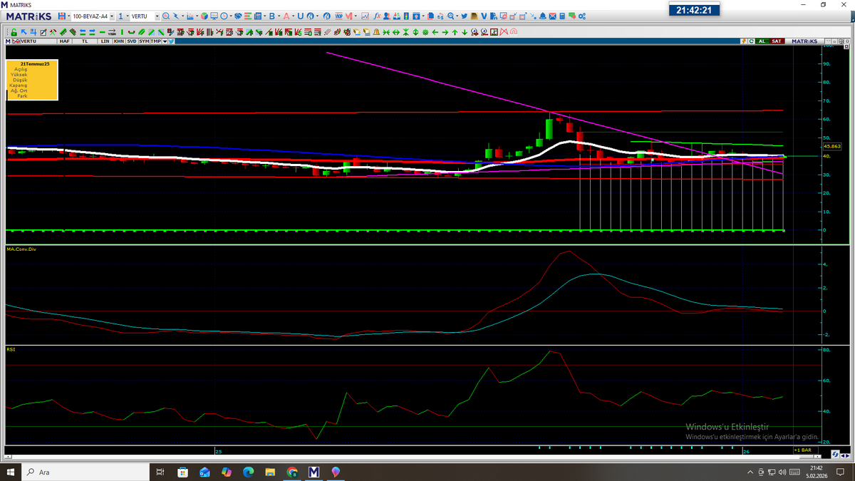This screenshot has height=481, width=855.
Task: Toggle the TMP button in chart header
Action: (156, 41)
